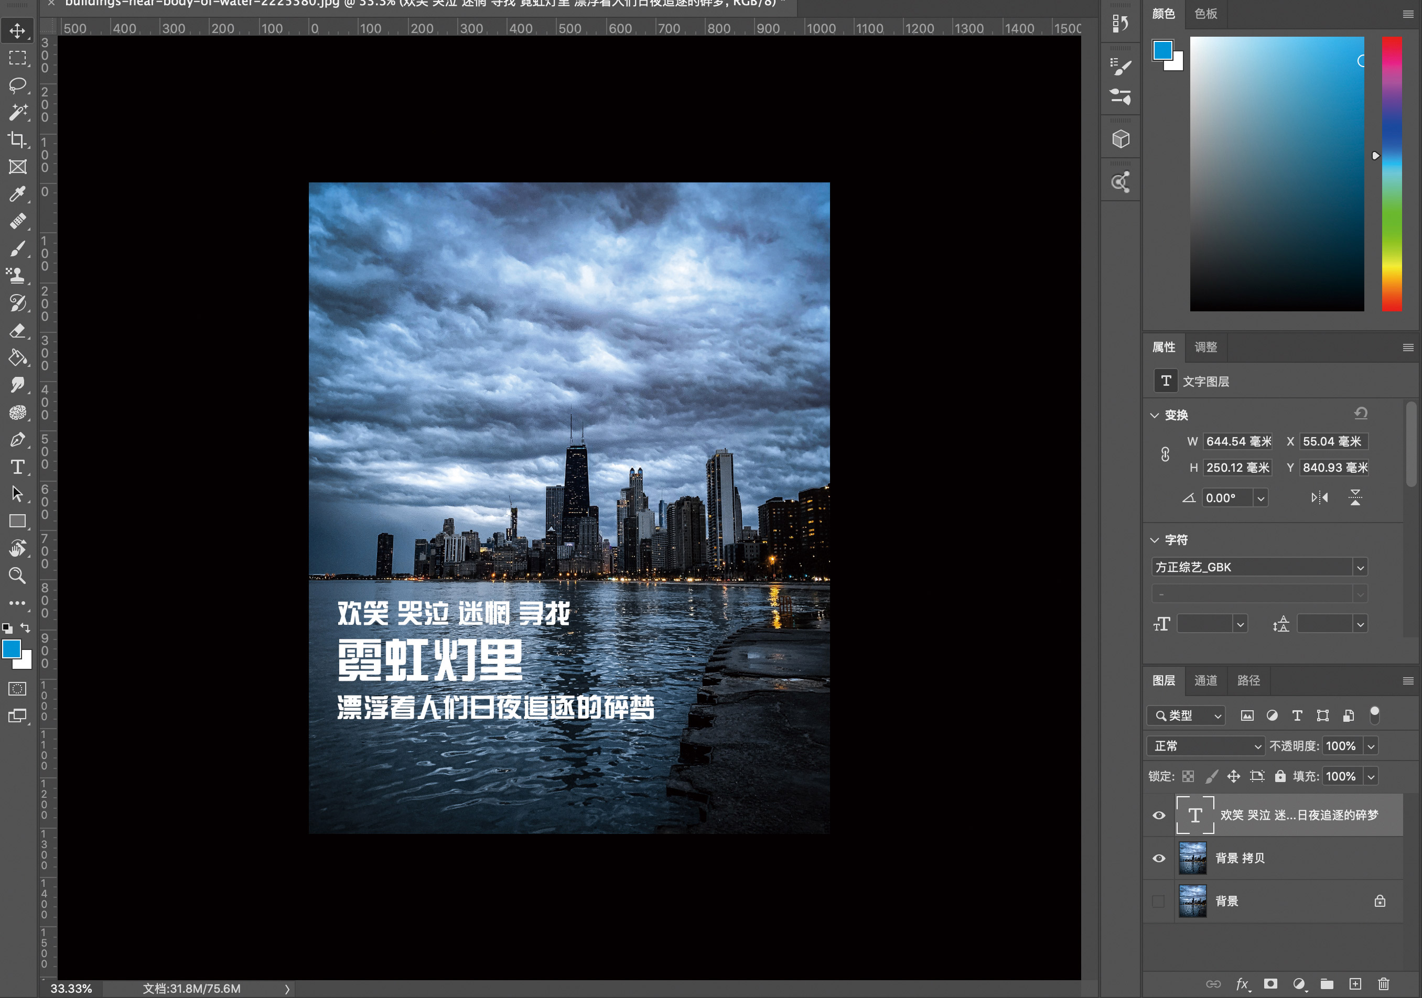The image size is (1422, 998).
Task: Open the Edit Toolbar three-dots menu
Action: click(17, 602)
